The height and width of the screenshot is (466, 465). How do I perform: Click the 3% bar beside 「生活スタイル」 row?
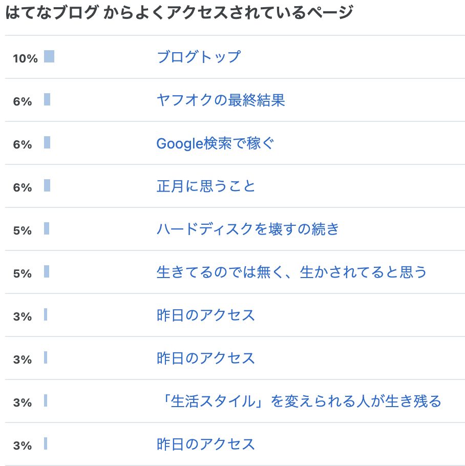pos(46,400)
